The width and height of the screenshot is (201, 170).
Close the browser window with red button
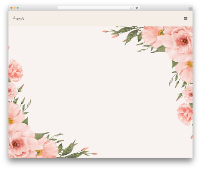(12, 8)
